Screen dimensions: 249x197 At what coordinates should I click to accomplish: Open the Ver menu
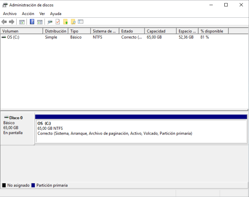tap(42, 14)
